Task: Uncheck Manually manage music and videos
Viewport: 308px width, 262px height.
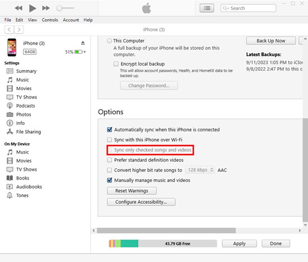Action: pos(109,180)
